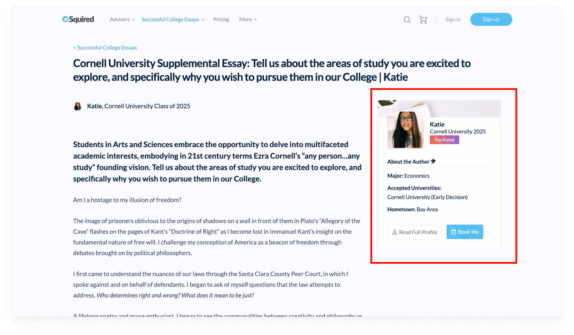Click the Read Full Profile button
The width and height of the screenshot is (574, 335).
point(414,232)
